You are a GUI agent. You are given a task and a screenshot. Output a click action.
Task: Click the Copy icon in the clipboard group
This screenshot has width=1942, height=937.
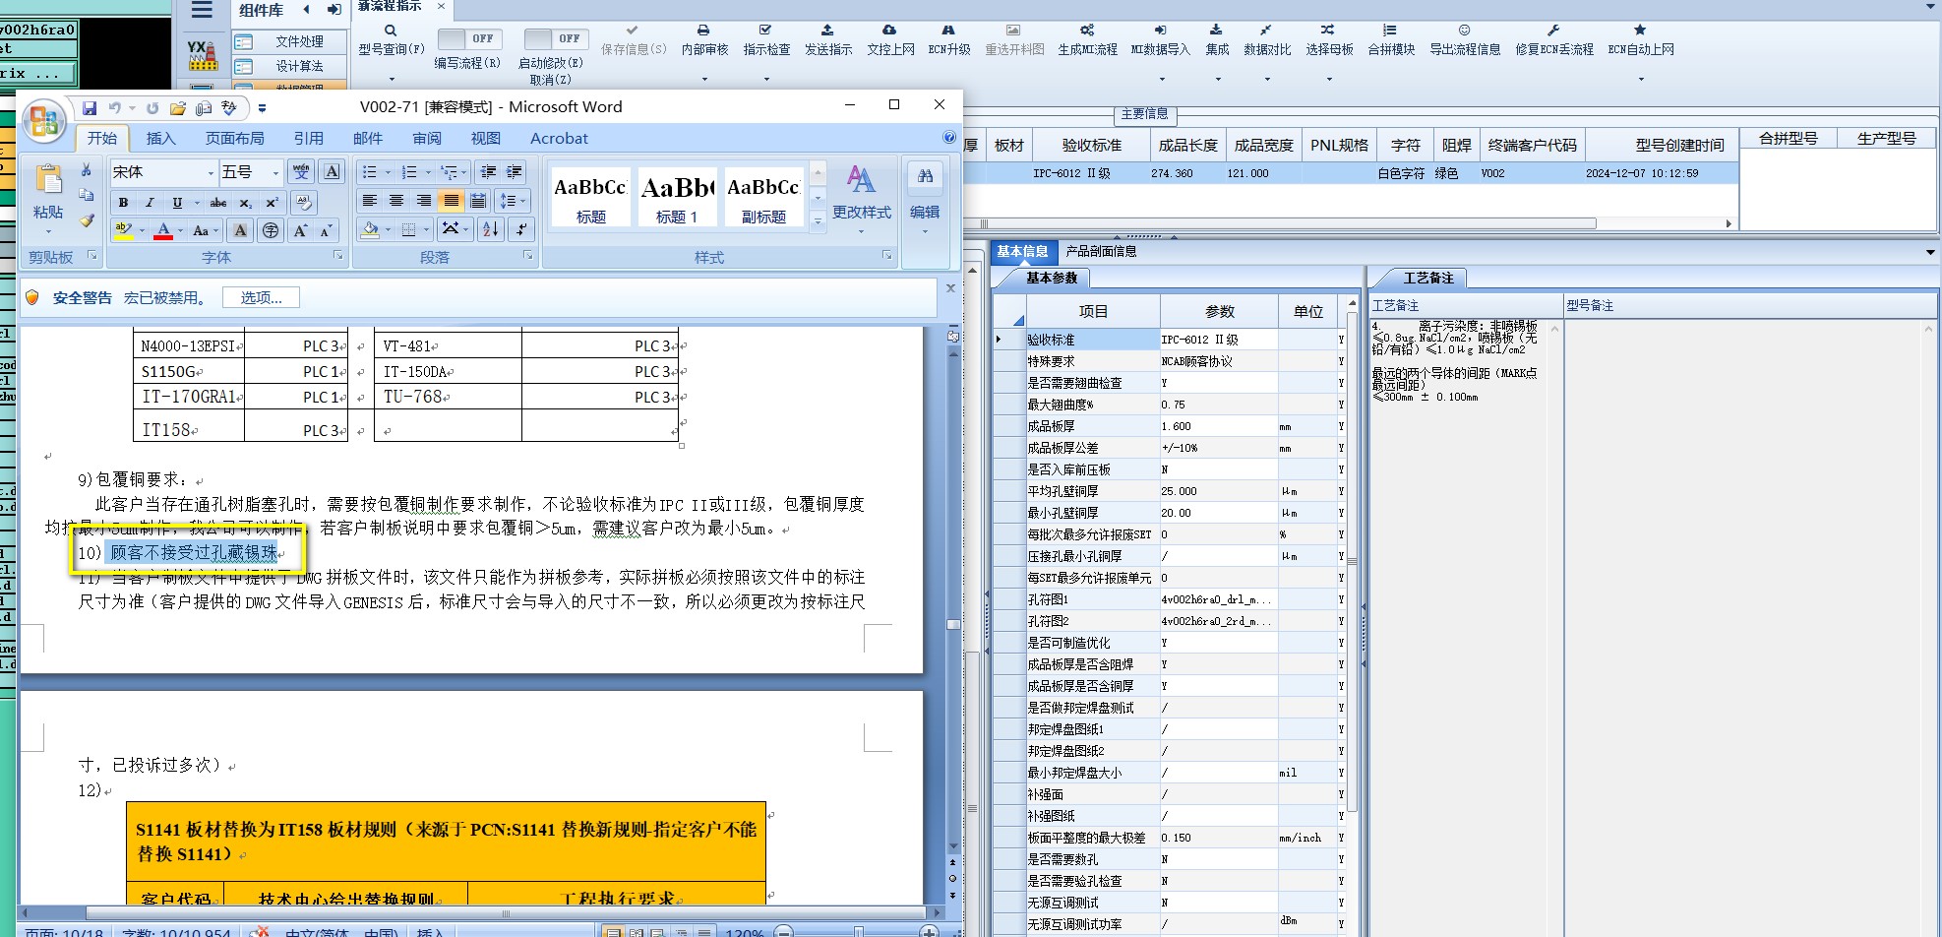[x=87, y=195]
